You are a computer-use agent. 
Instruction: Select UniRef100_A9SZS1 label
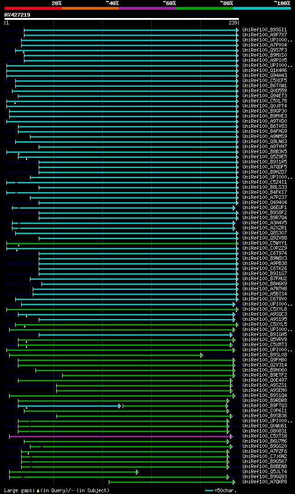click(x=265, y=386)
